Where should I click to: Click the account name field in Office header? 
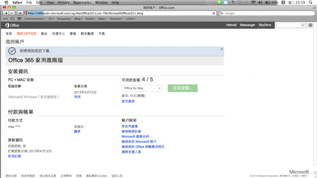coord(289,25)
